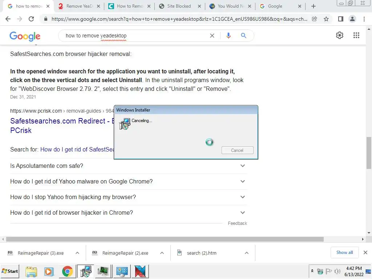Bookmark this page with the star icon
The width and height of the screenshot is (372, 279).
click(x=326, y=19)
